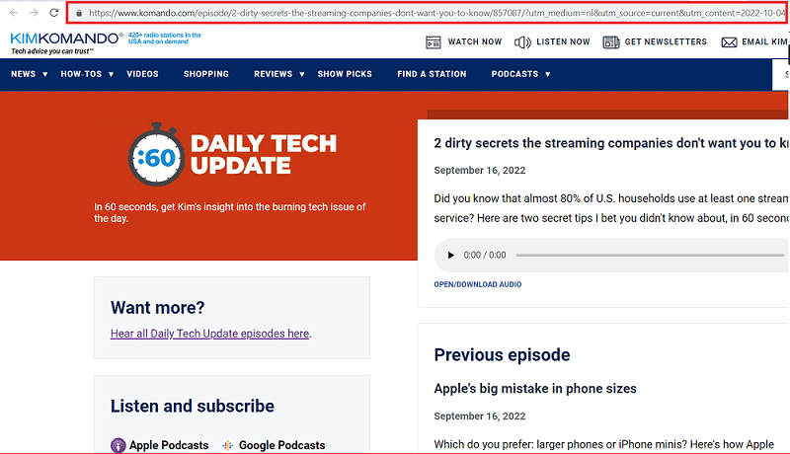The height and width of the screenshot is (454, 790).
Task: Click Open/Download Audio link
Action: click(x=478, y=284)
